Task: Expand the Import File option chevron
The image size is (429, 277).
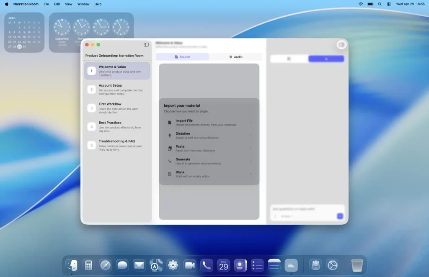Action: click(x=251, y=123)
